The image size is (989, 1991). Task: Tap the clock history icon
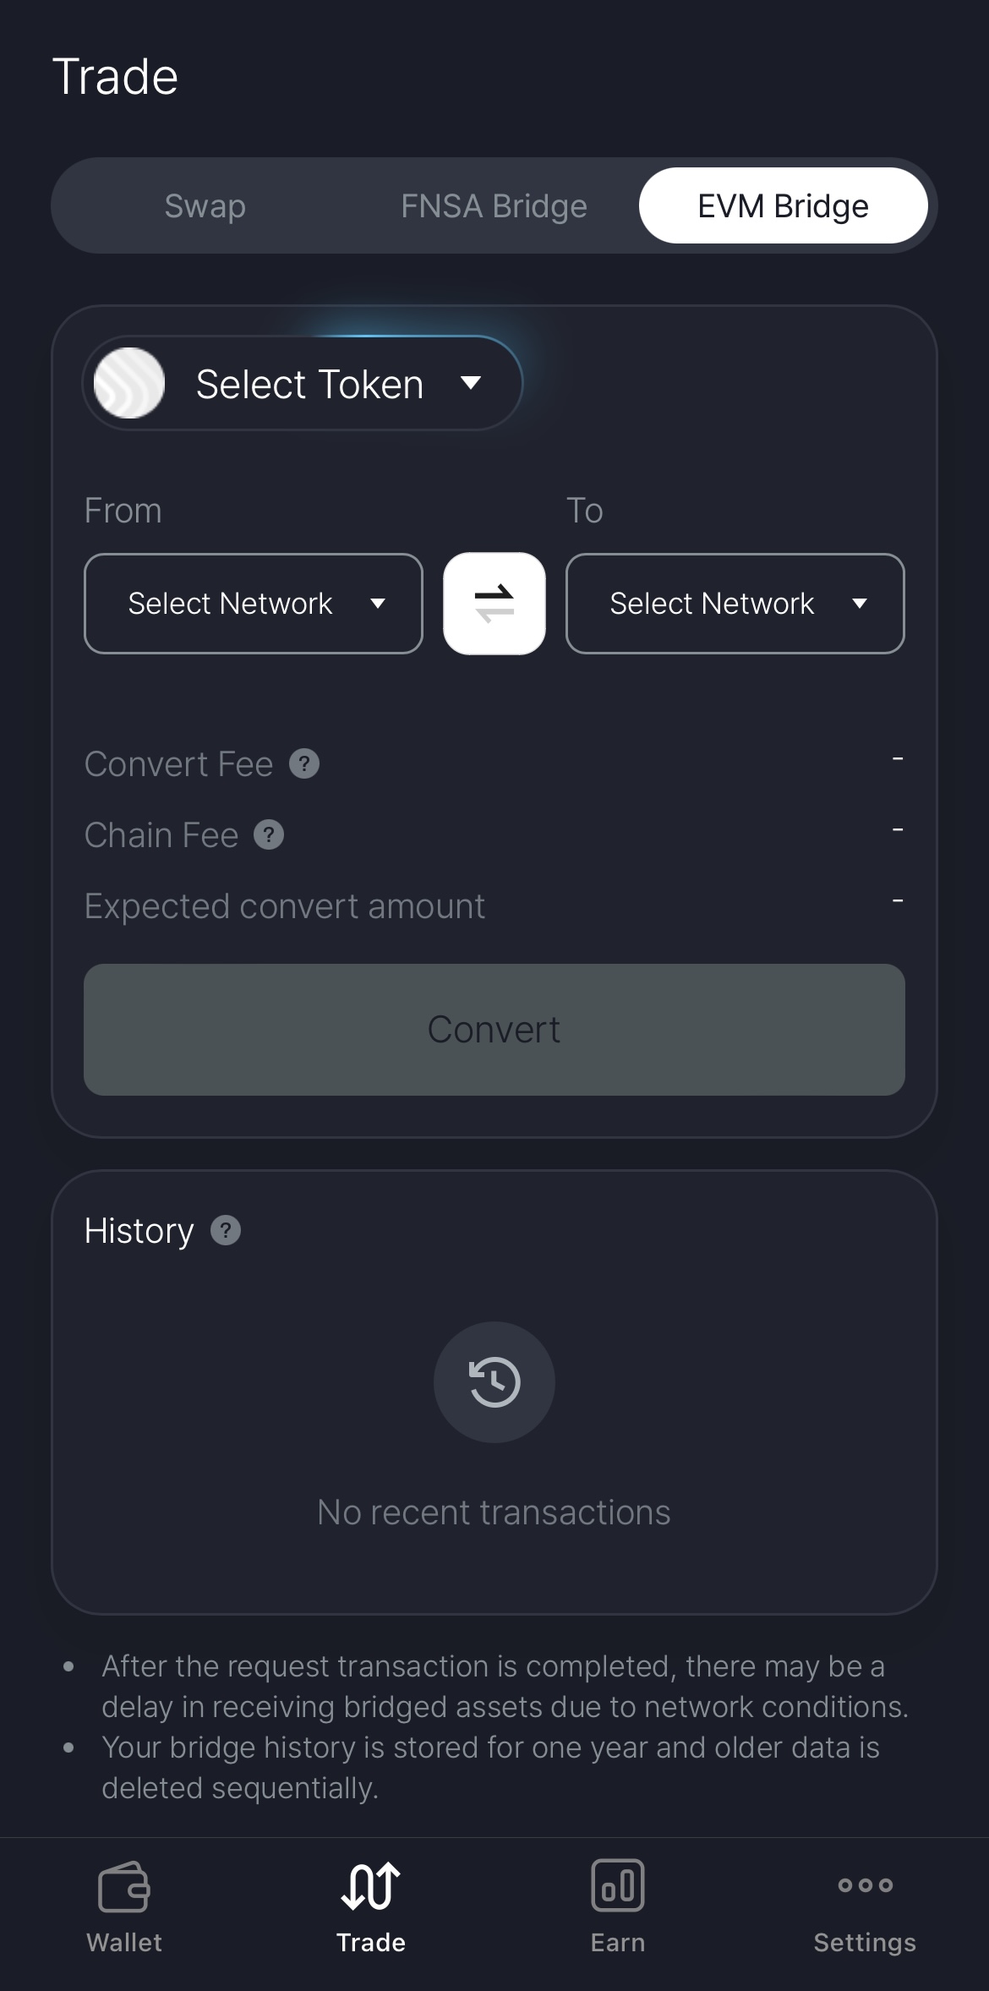pos(494,1382)
